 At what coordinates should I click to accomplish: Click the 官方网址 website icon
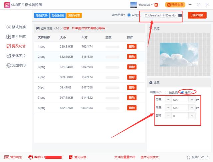(7, 157)
